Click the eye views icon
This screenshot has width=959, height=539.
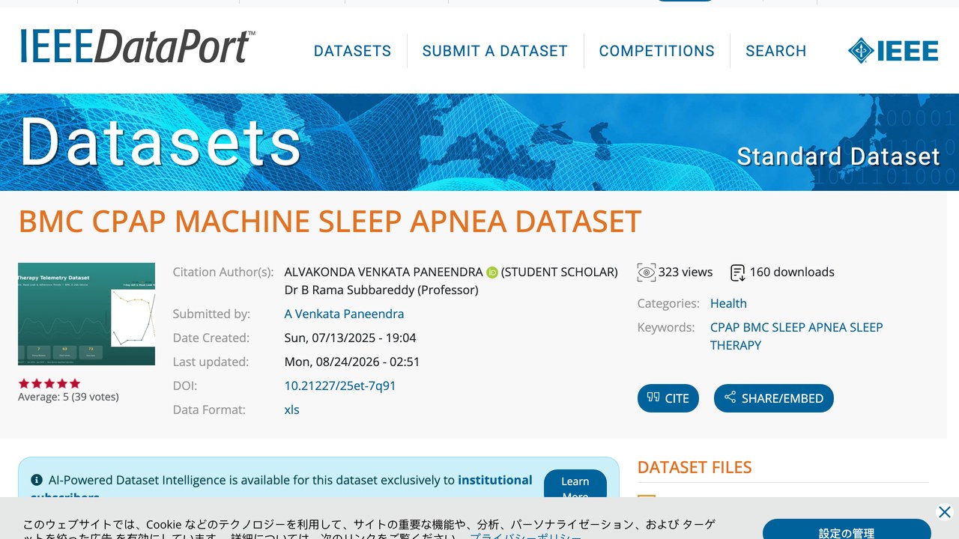tap(646, 272)
